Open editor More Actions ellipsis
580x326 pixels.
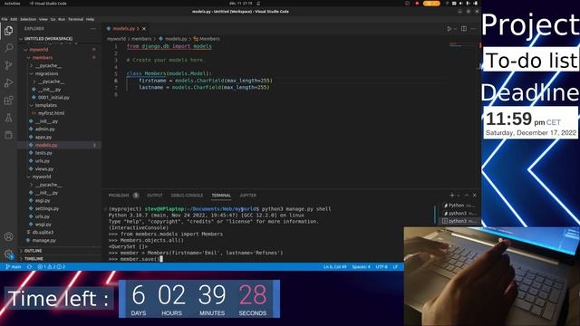(x=473, y=28)
